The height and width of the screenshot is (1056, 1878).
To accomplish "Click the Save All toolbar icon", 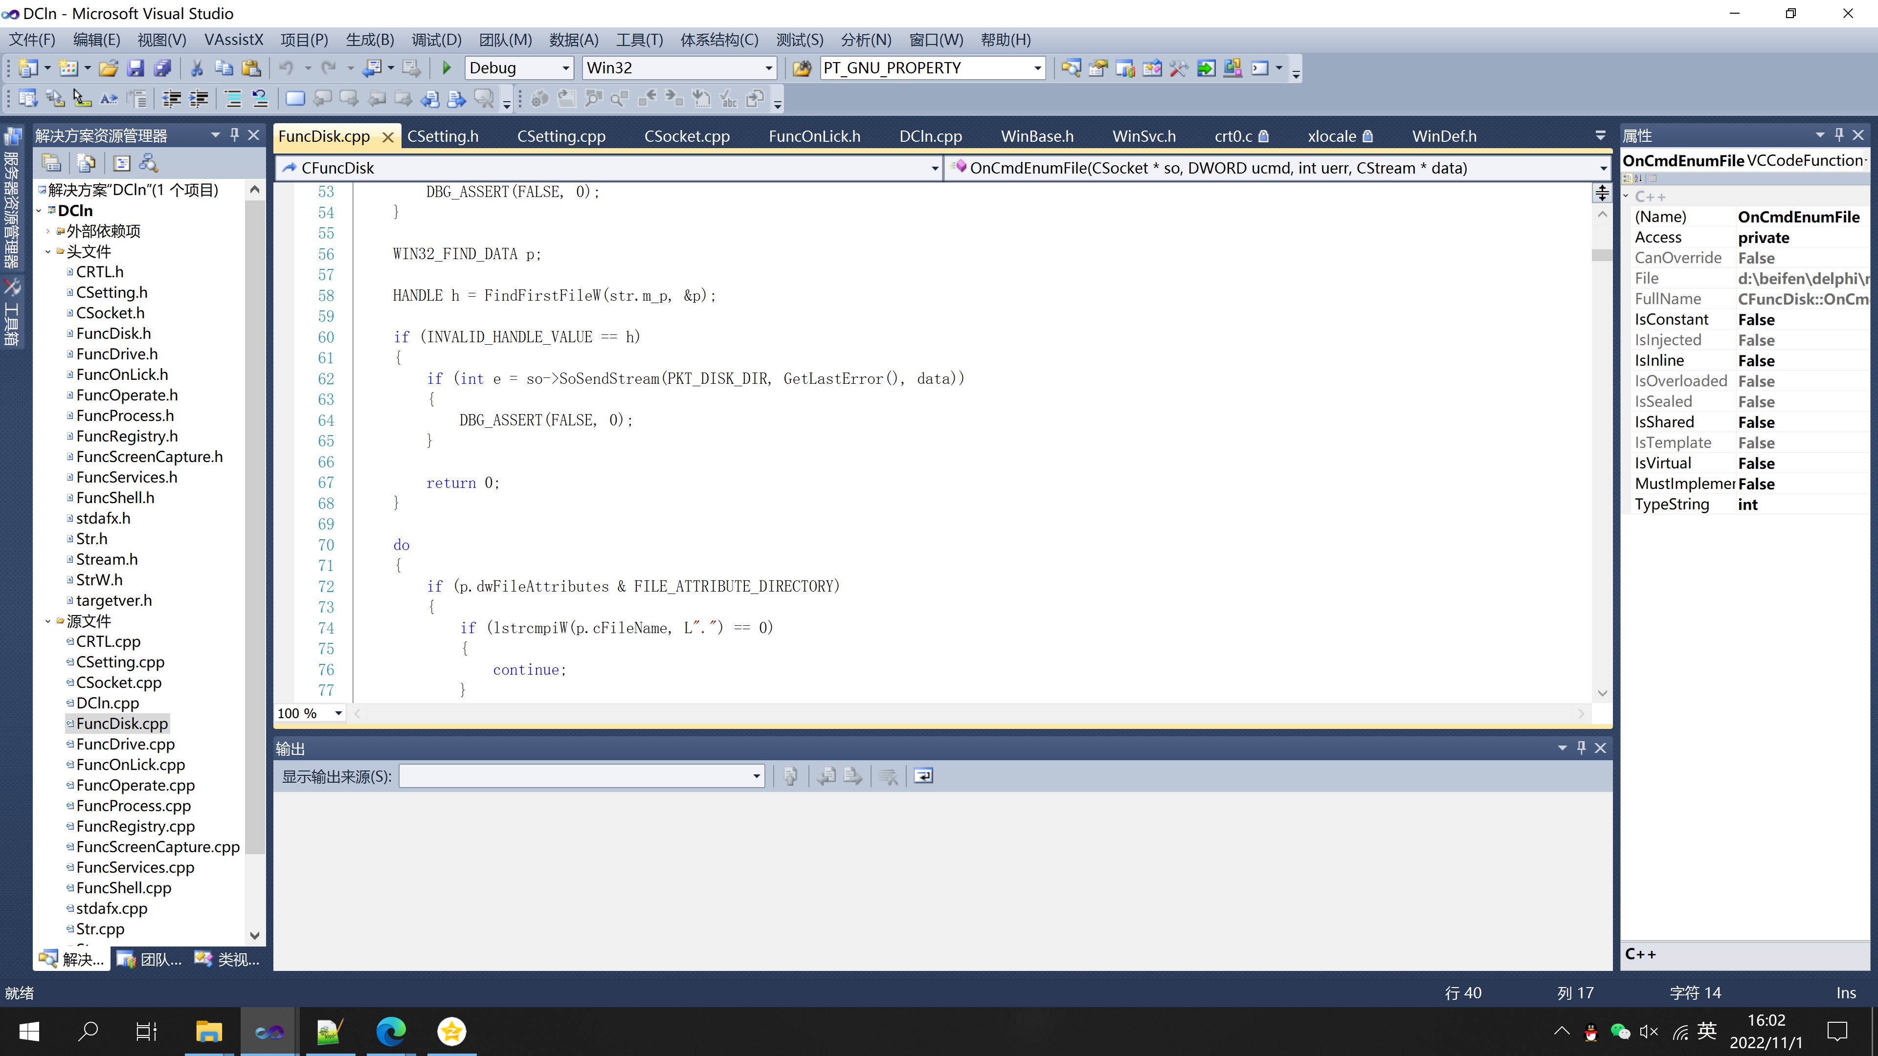I will pos(162,68).
